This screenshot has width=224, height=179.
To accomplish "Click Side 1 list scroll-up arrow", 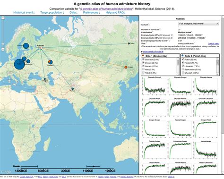I will (x=178, y=59).
